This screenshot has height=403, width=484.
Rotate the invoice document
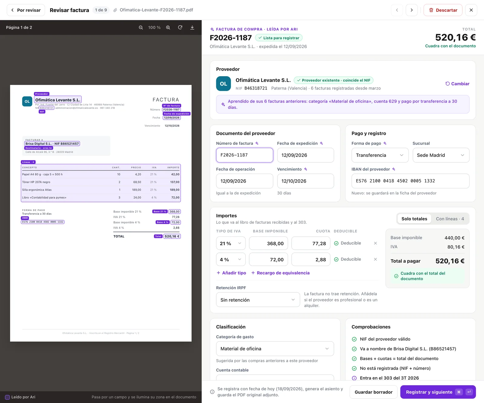(x=180, y=28)
